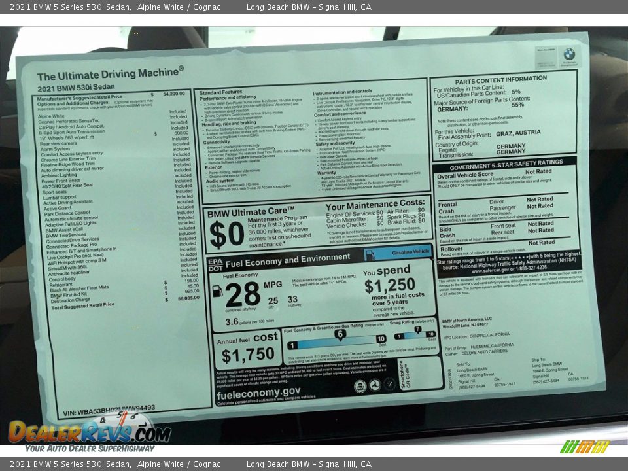Click the '19" Wheels 663 w/perf. rft' row
The width and height of the screenshot is (628, 471).
click(x=67, y=138)
